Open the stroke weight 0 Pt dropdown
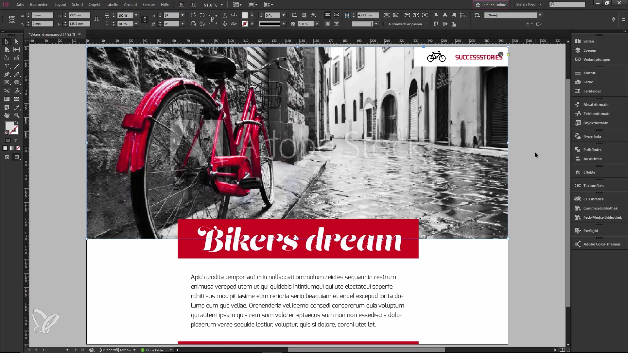The width and height of the screenshot is (628, 353). pos(284,15)
